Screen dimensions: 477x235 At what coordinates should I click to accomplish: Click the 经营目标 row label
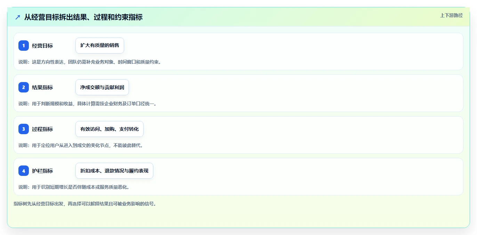(42, 46)
